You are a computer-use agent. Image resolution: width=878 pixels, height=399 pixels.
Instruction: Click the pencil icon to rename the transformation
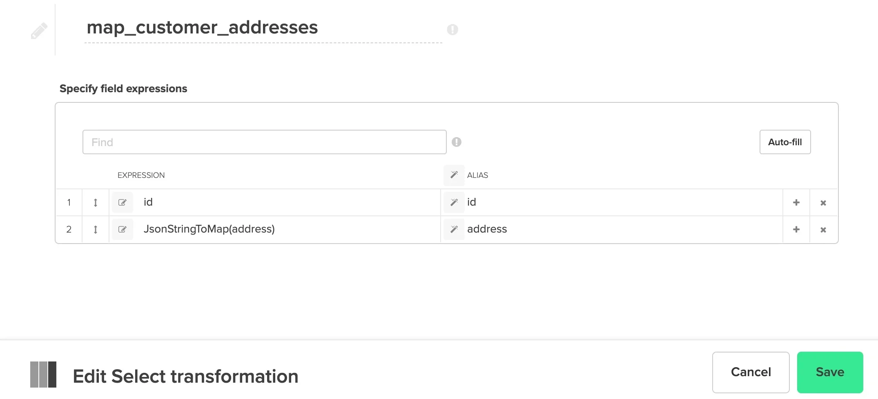pos(39,30)
